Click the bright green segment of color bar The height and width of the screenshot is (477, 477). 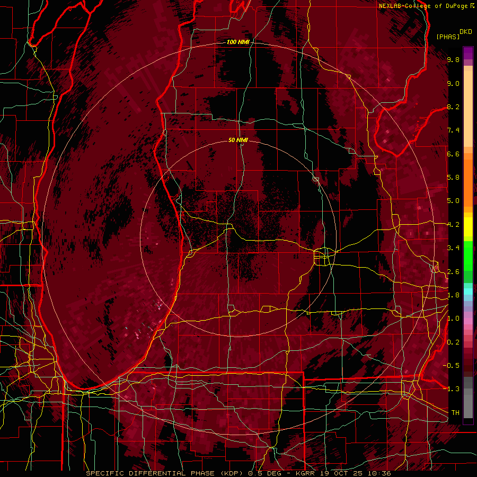click(468, 255)
